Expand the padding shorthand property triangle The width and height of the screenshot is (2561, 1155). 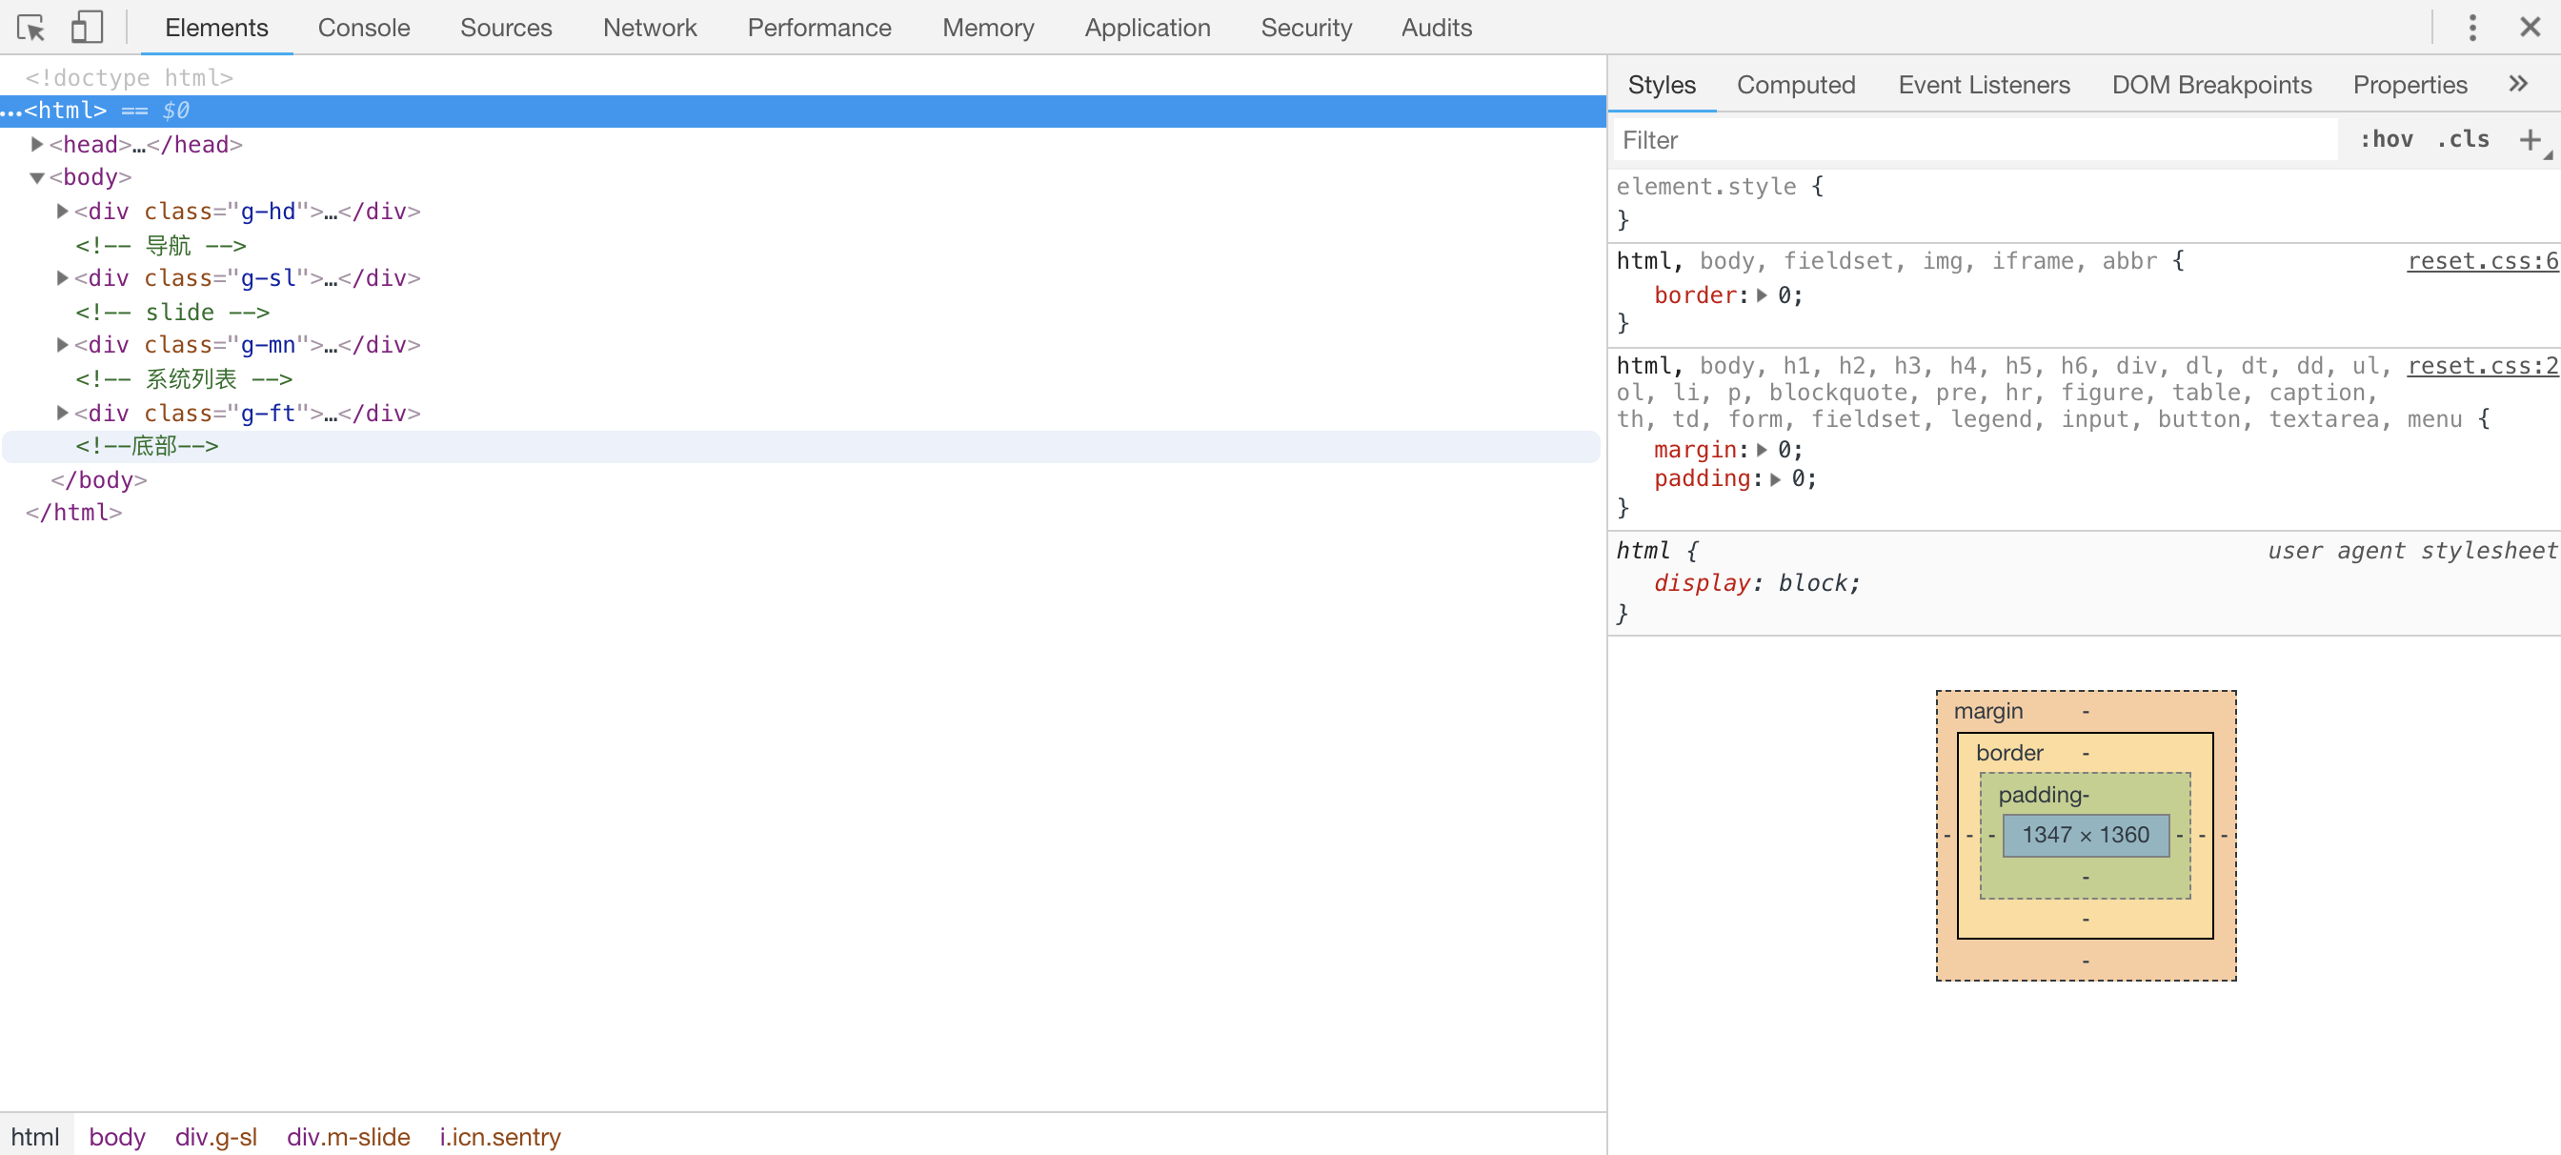click(1776, 479)
